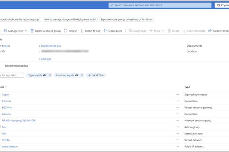The height and width of the screenshot is (152, 229).
Task: Expand the Manage view dropdown chevron
Action: pos(26,31)
